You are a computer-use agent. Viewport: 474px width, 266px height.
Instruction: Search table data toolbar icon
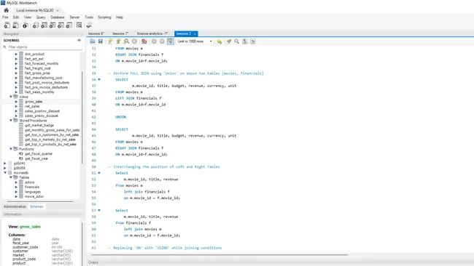(x=79, y=25)
